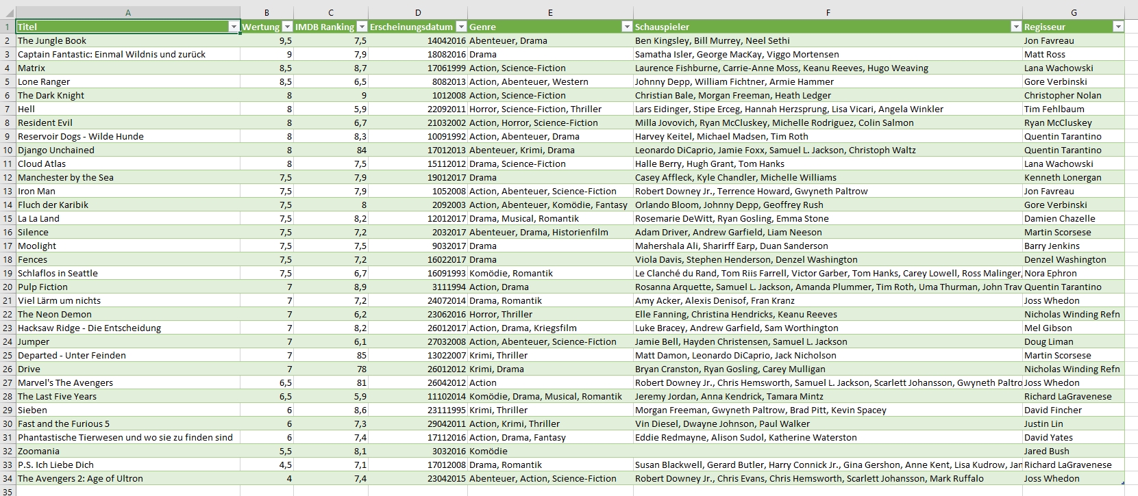Click the cell 'Matrix'
The width and height of the screenshot is (1138, 496).
click(128, 68)
